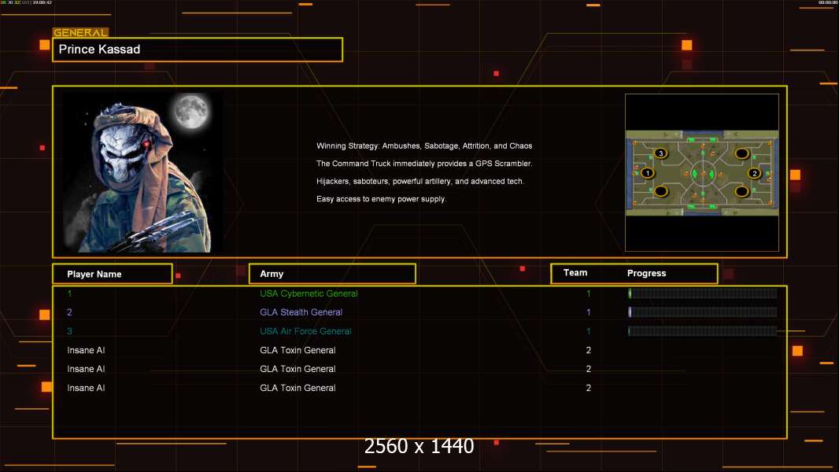Click team number for USA Air Force General

[x=589, y=331]
